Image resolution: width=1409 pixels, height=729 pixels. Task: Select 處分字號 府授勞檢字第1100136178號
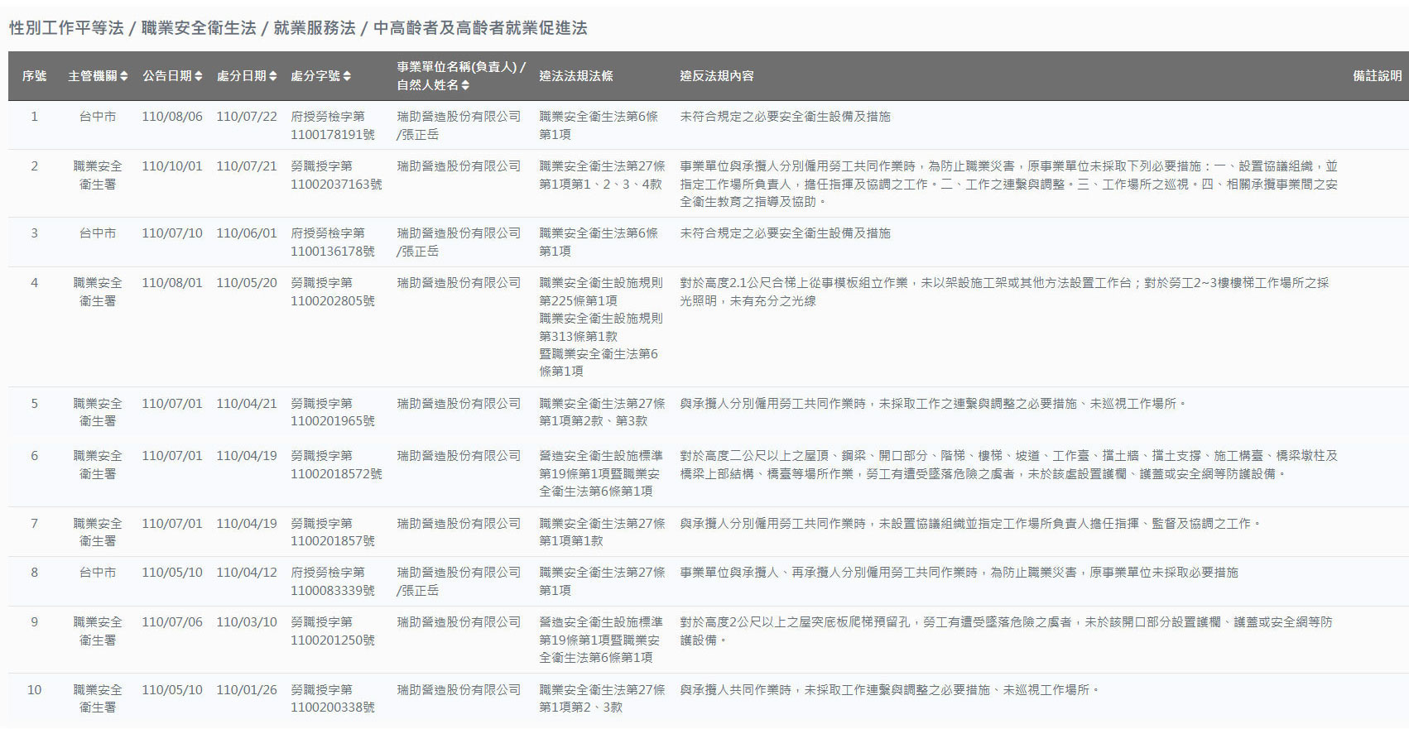(333, 242)
